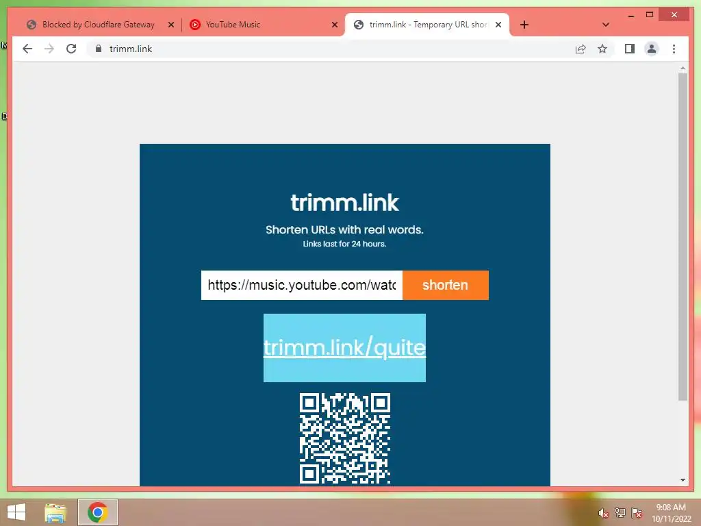
Task: Open the browser side panel
Action: point(630,49)
